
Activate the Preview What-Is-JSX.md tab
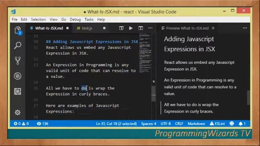[x=187, y=28]
